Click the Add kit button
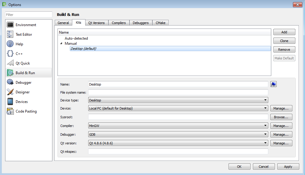The width and height of the screenshot is (305, 175). click(284, 32)
